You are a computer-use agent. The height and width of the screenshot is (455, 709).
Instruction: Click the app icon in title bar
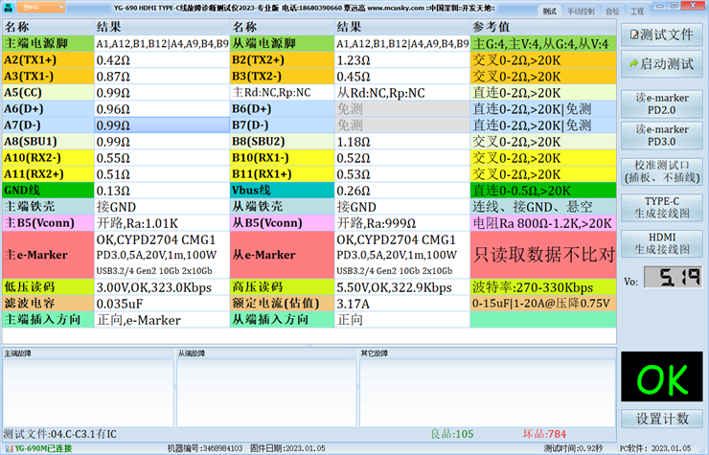pos(9,7)
